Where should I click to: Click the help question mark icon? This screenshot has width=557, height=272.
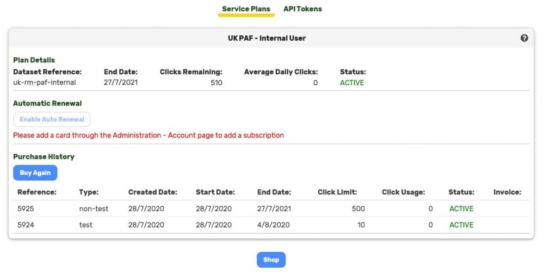point(524,38)
